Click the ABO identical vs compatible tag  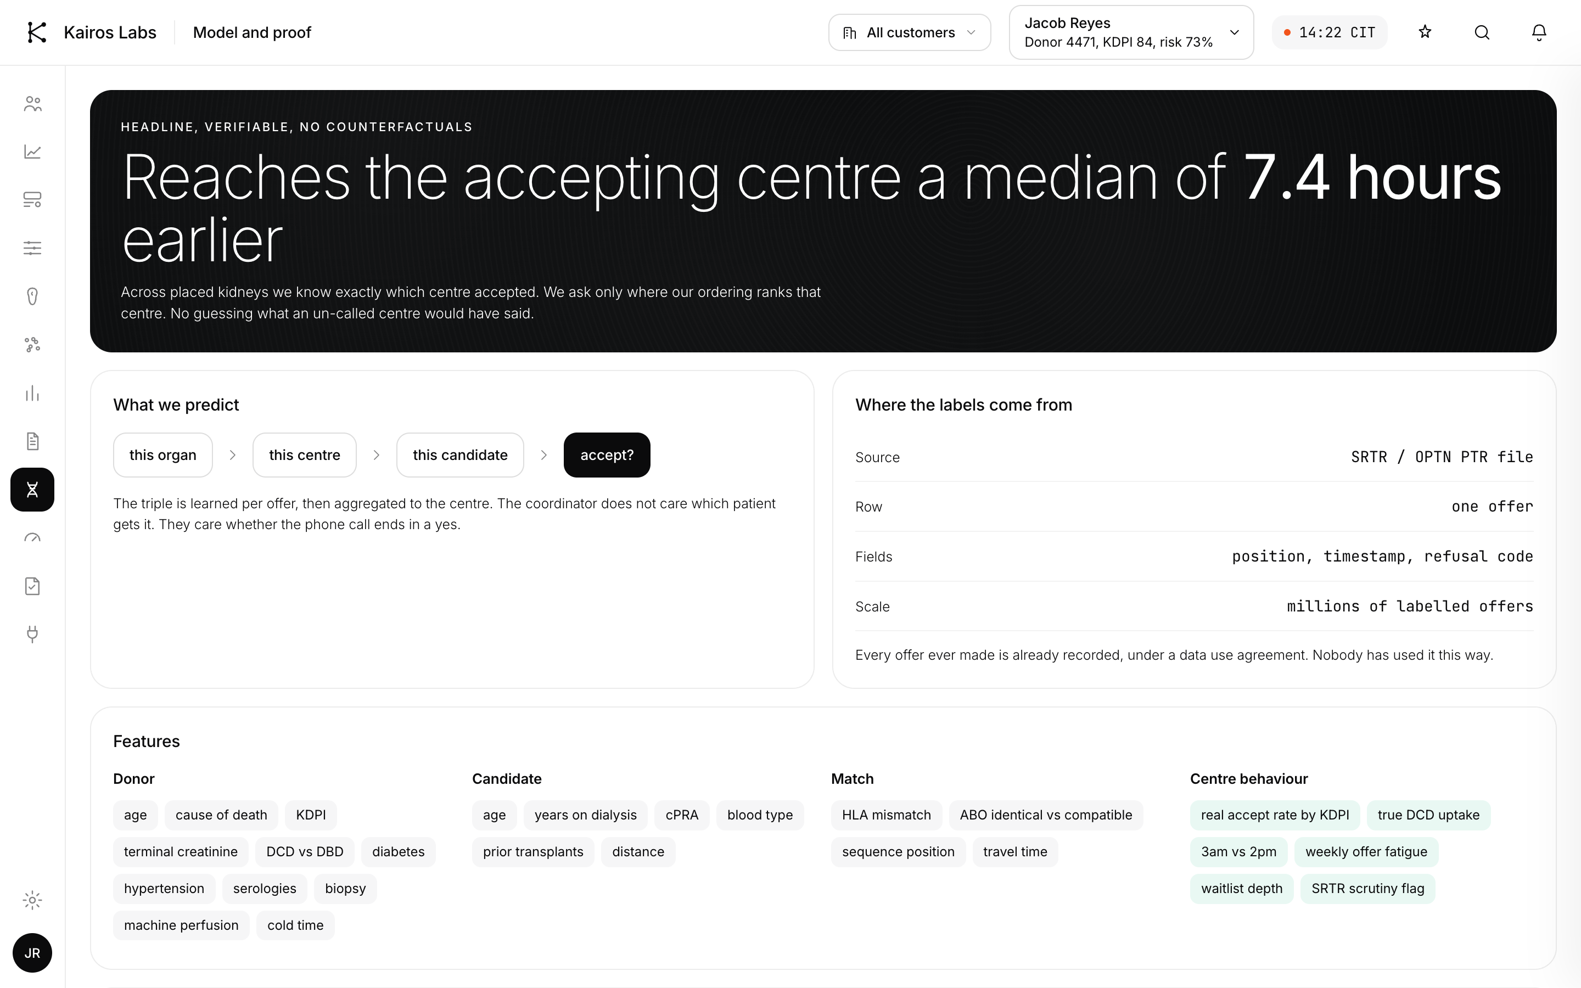point(1046,815)
